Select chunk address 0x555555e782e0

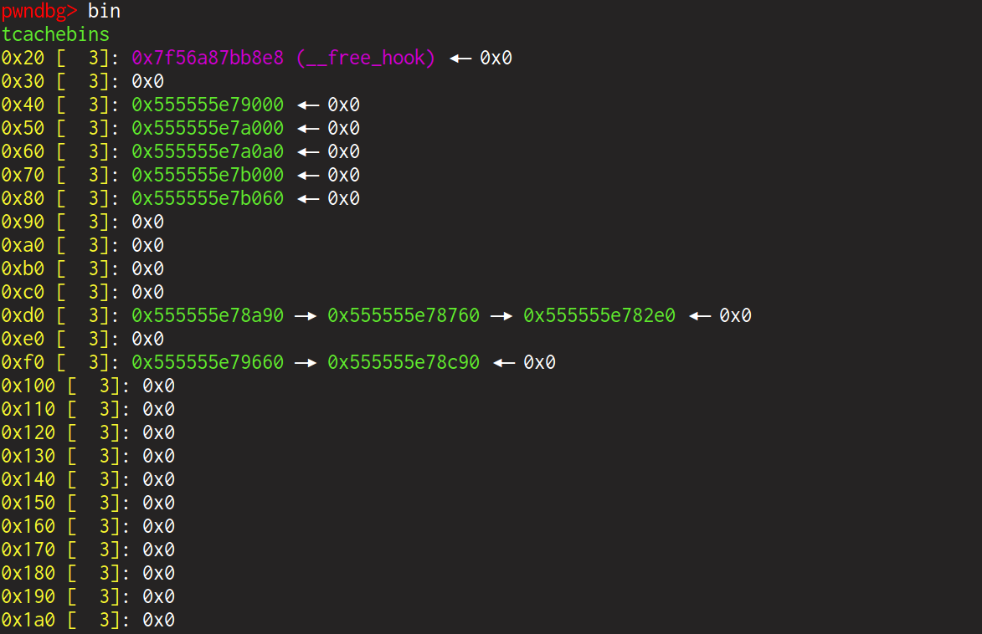(599, 316)
